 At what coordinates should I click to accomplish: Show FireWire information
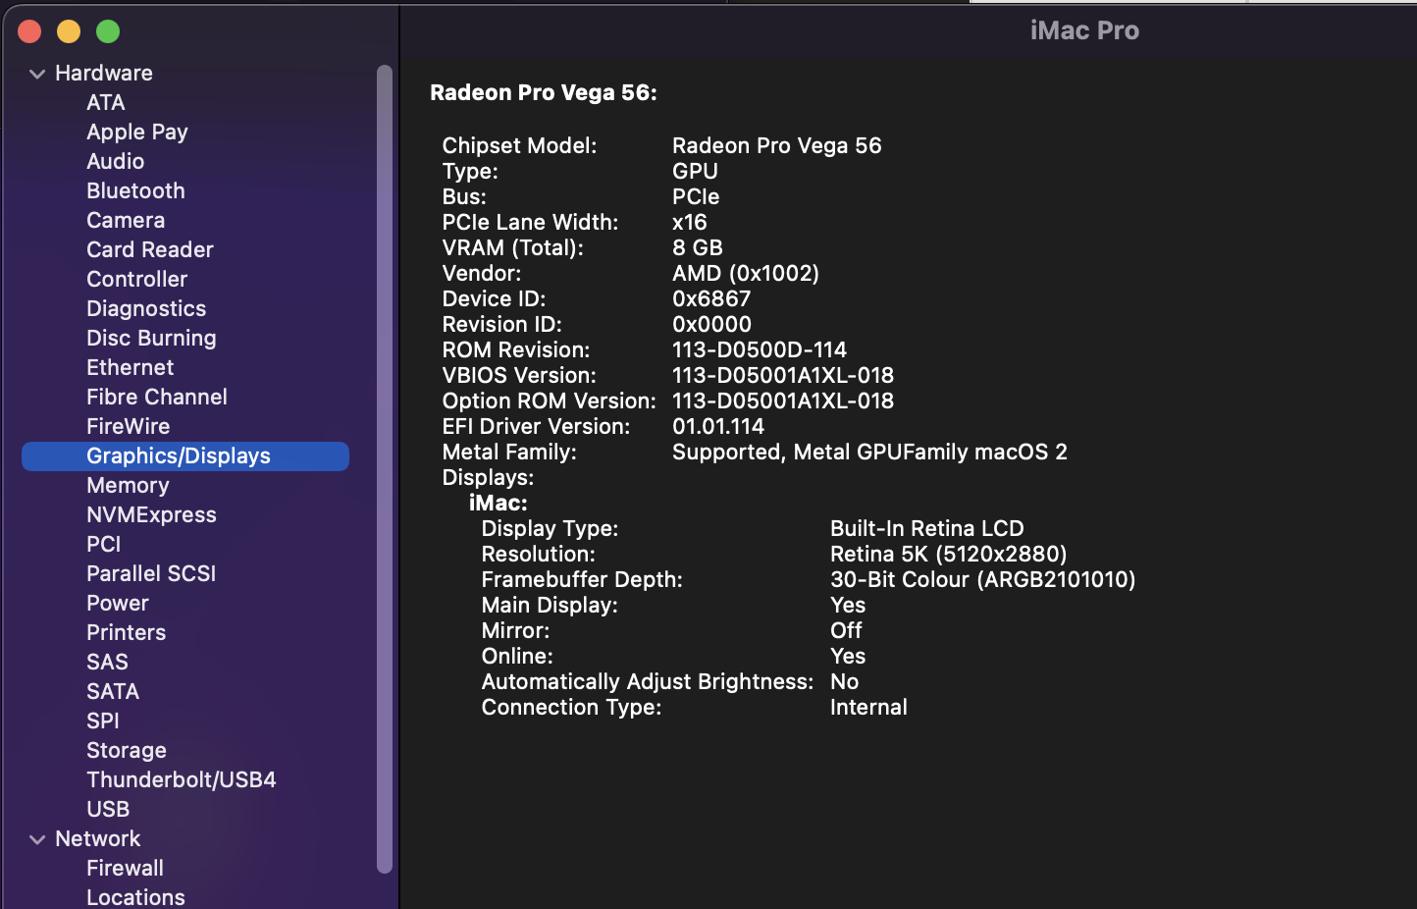point(128,426)
